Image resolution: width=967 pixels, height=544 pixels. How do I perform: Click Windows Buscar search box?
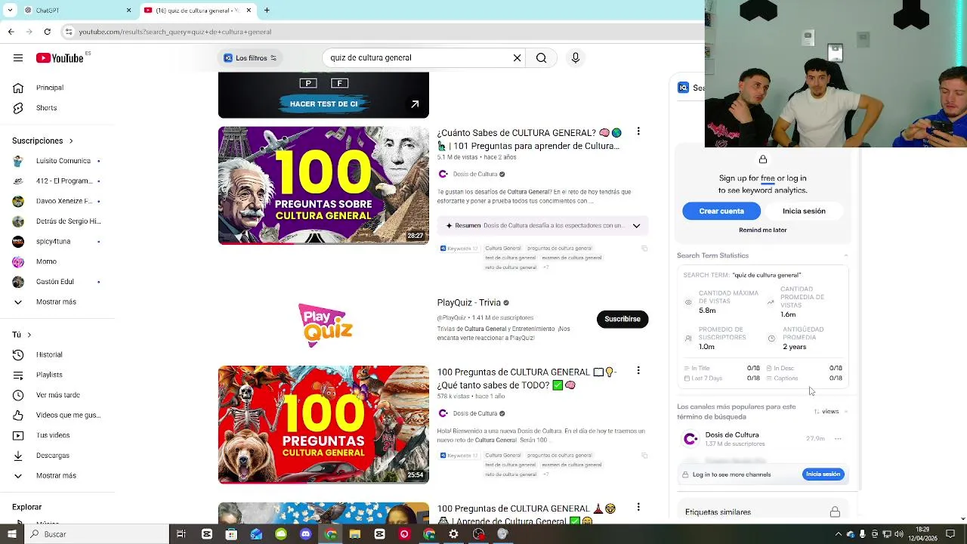point(97,534)
